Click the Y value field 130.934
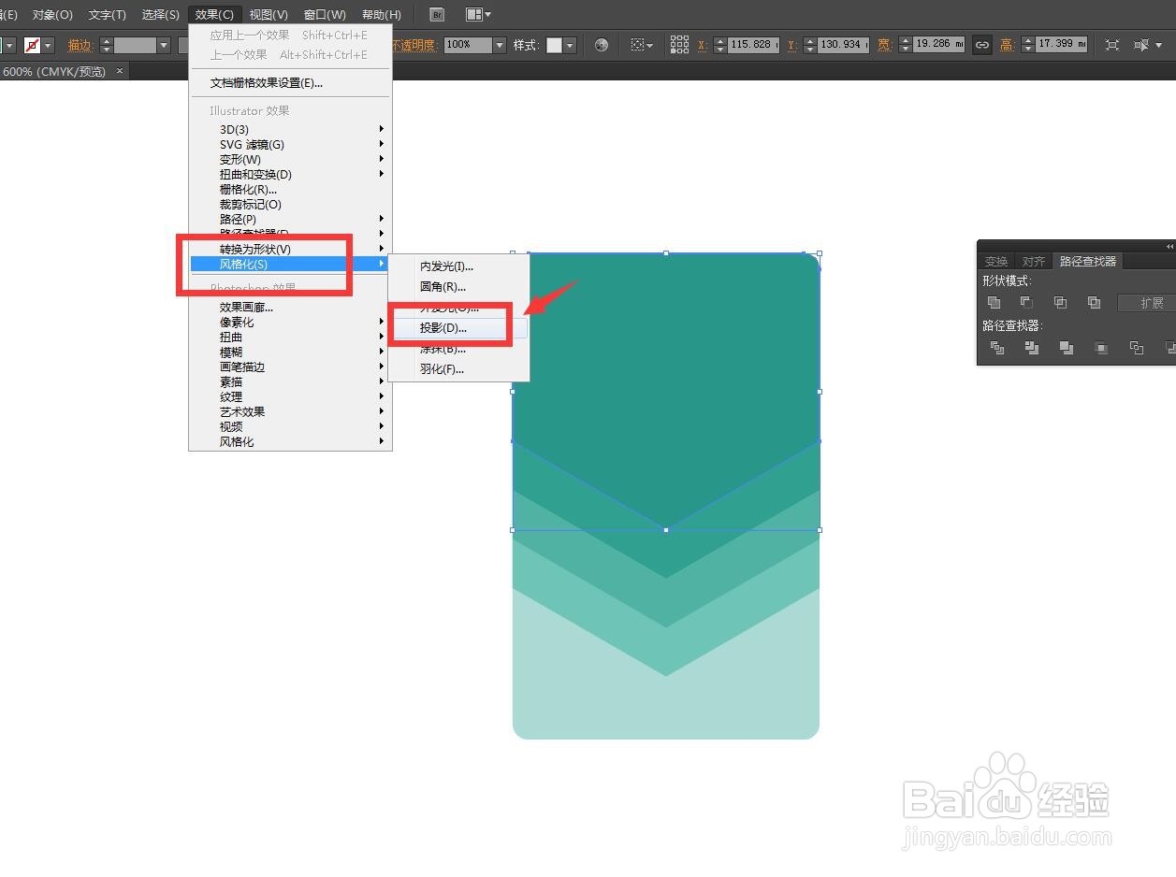The height and width of the screenshot is (877, 1176). (843, 45)
